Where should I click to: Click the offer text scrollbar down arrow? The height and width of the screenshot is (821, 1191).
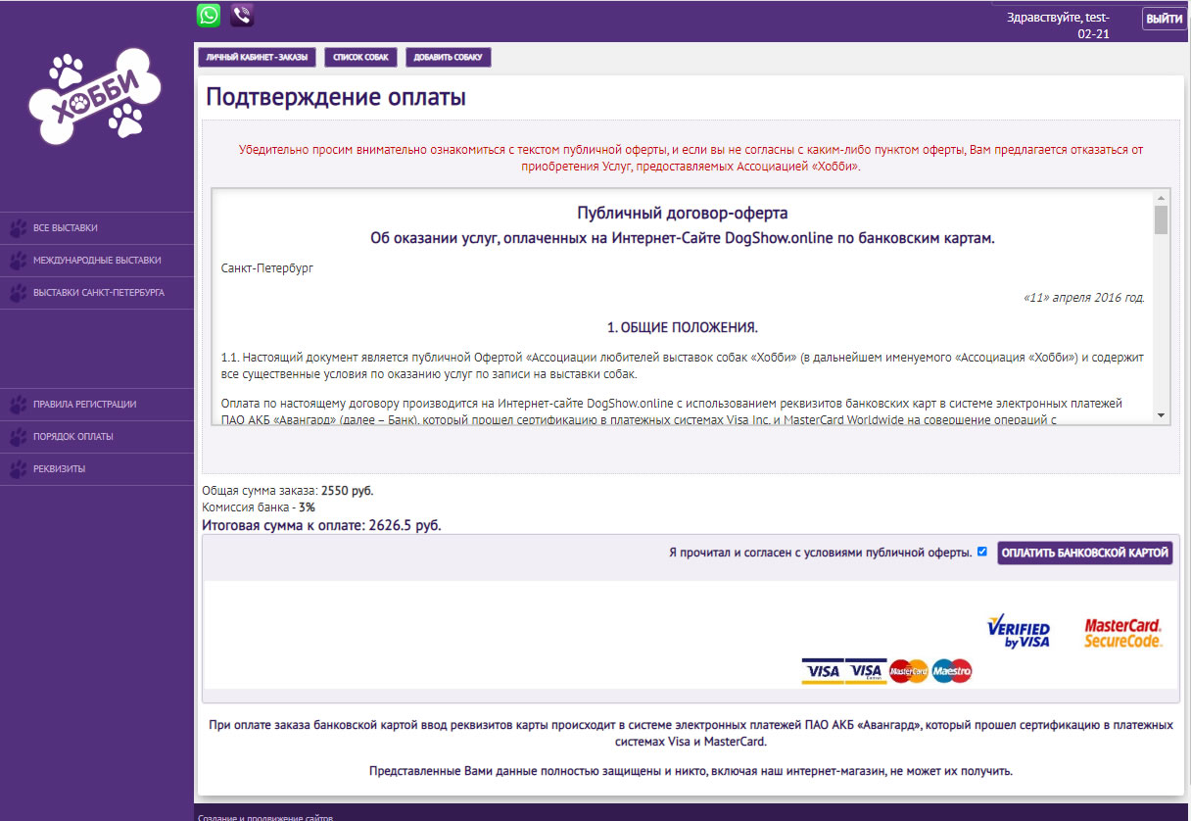(1161, 415)
